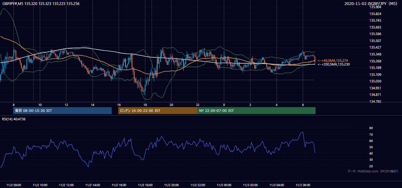This screenshot has height=188, width=402.
Task: Click the 134.951 price axis label
Action: click(375, 88)
